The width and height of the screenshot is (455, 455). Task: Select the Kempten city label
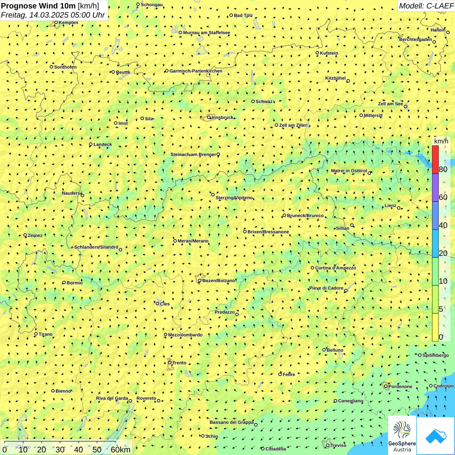tap(68, 22)
